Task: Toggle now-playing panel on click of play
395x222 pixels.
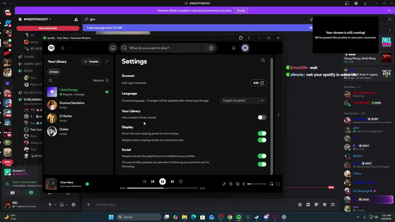Action: [x=262, y=134]
